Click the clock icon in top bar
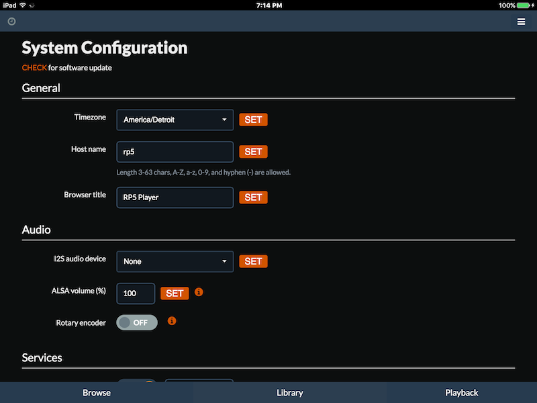Image resolution: width=537 pixels, height=403 pixels. 11,21
